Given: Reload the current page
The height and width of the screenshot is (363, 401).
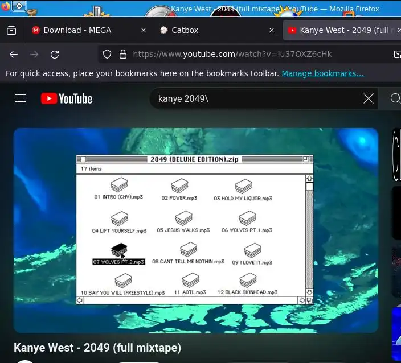Looking at the screenshot, I should tap(55, 55).
